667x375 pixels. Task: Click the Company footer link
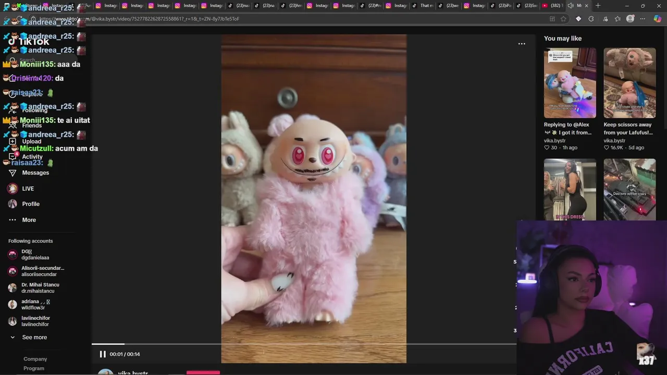35,359
